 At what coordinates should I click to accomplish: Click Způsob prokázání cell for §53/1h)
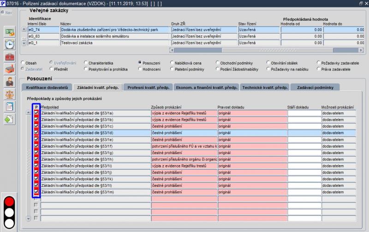click(184, 159)
